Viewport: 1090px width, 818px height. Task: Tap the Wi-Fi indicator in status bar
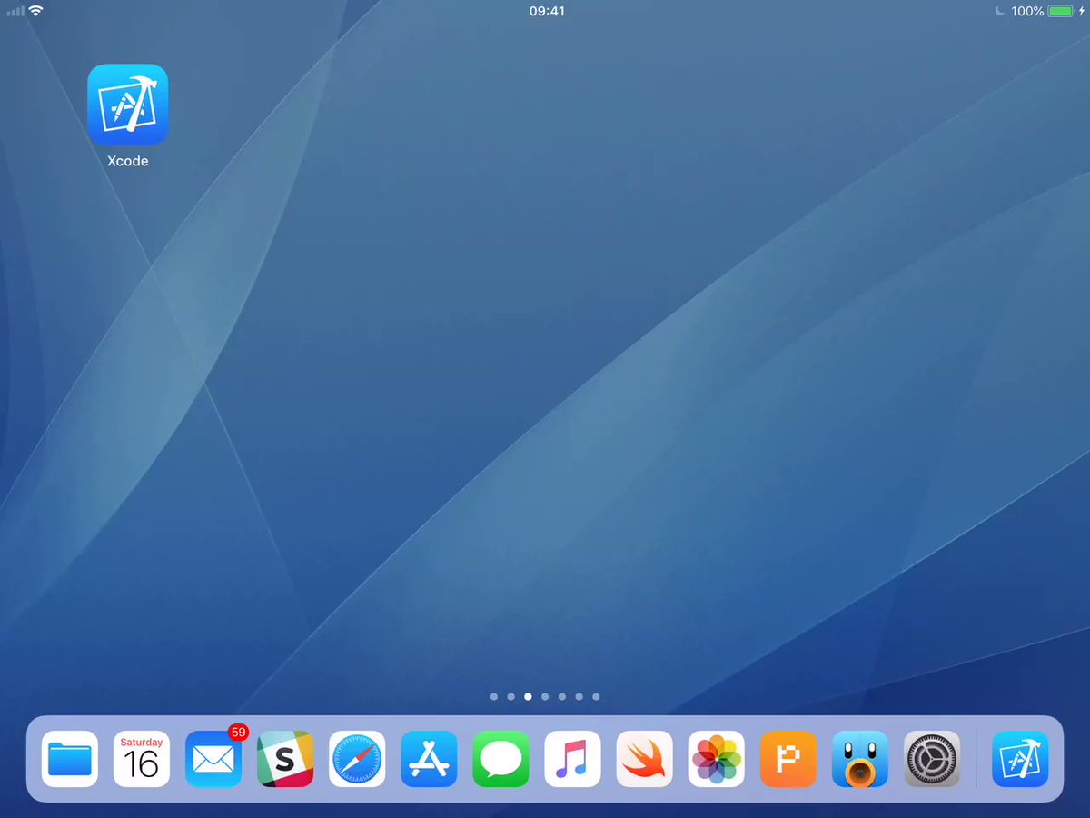click(x=35, y=11)
